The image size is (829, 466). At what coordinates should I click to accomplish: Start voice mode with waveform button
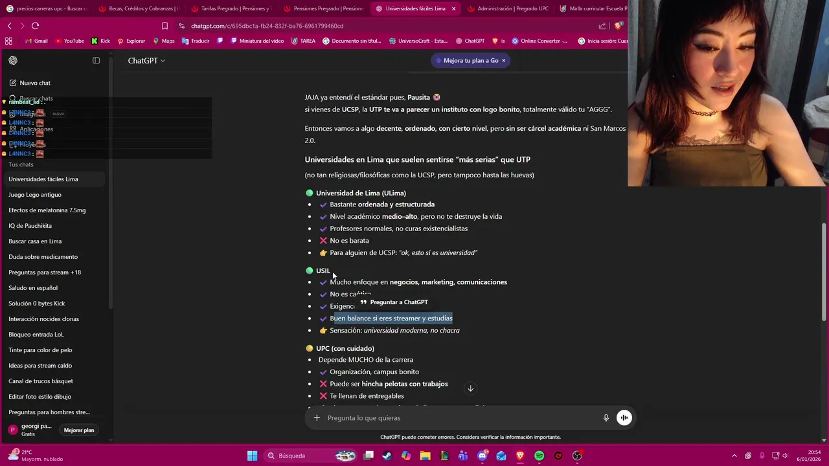point(624,418)
